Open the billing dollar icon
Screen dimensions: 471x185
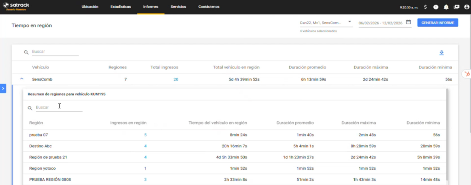click(425, 7)
